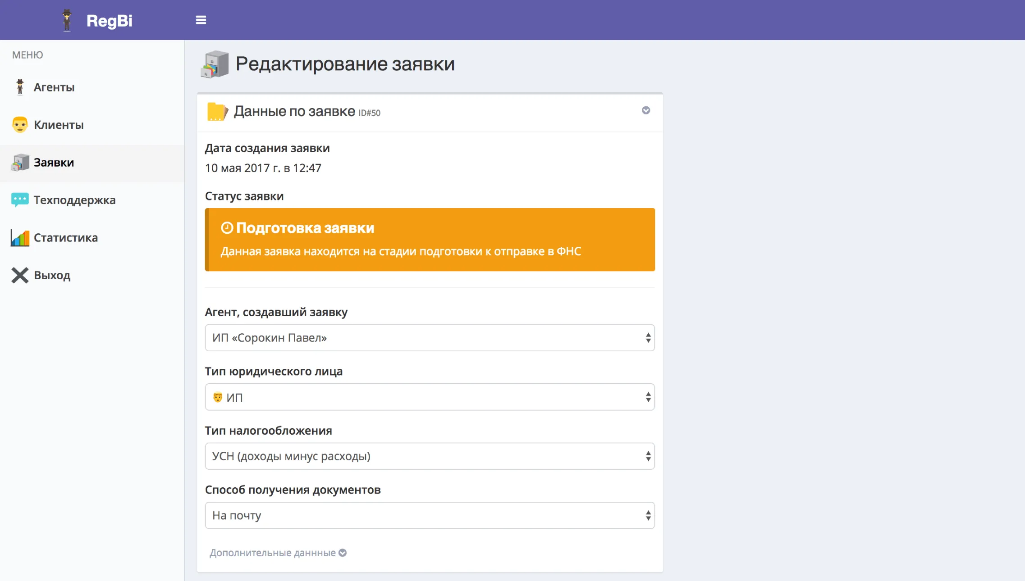This screenshot has width=1025, height=581.
Task: Click the X icon beside Выход
Action: [20, 275]
